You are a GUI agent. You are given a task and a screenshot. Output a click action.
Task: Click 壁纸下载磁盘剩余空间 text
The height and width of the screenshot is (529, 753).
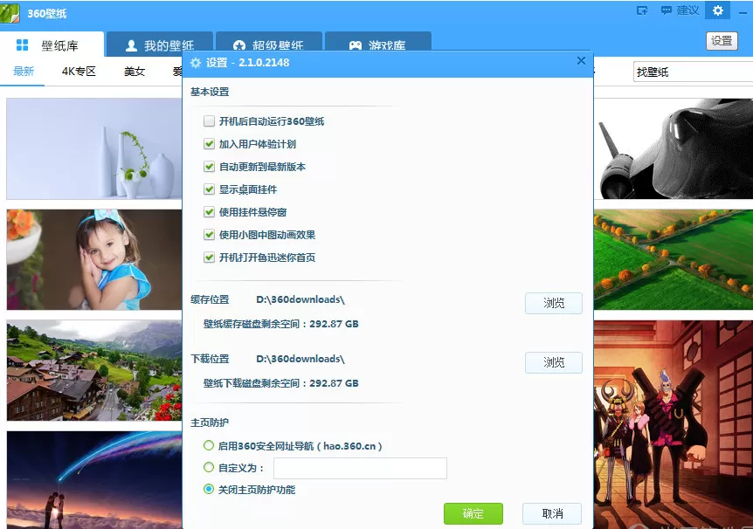pyautogui.click(x=281, y=383)
